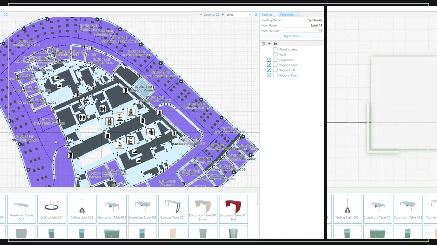Tick the Flooring Area checkbox
This screenshot has height=245, width=437.
pyautogui.click(x=275, y=49)
